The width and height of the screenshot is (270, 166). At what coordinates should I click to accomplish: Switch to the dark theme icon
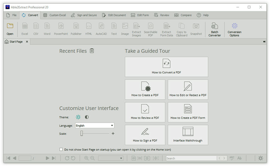[x=87, y=117]
